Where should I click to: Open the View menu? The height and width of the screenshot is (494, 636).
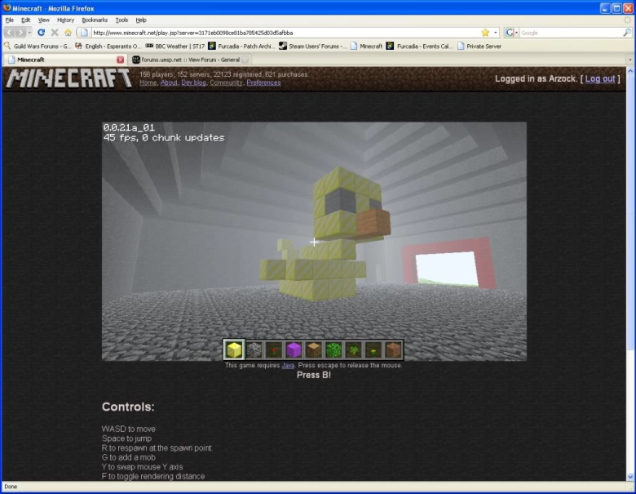[x=44, y=20]
